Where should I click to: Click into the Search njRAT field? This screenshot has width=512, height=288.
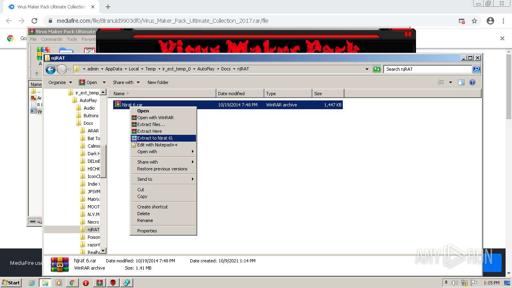(x=428, y=69)
